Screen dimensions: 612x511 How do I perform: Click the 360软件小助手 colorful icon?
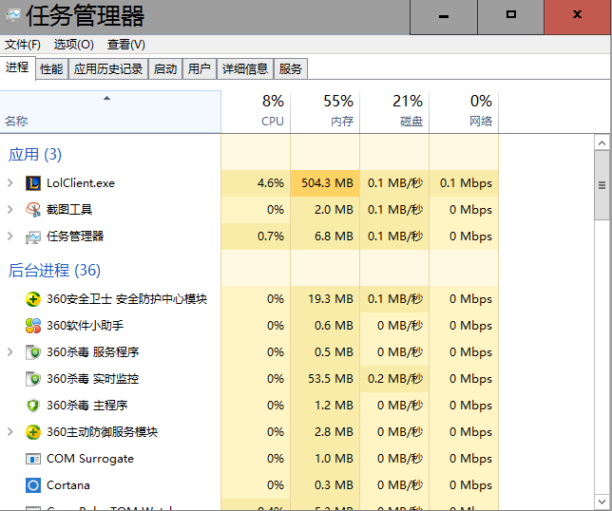[33, 326]
